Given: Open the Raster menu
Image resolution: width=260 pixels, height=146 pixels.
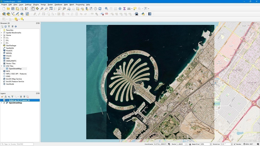Looking at the screenshot, I should (50, 5).
